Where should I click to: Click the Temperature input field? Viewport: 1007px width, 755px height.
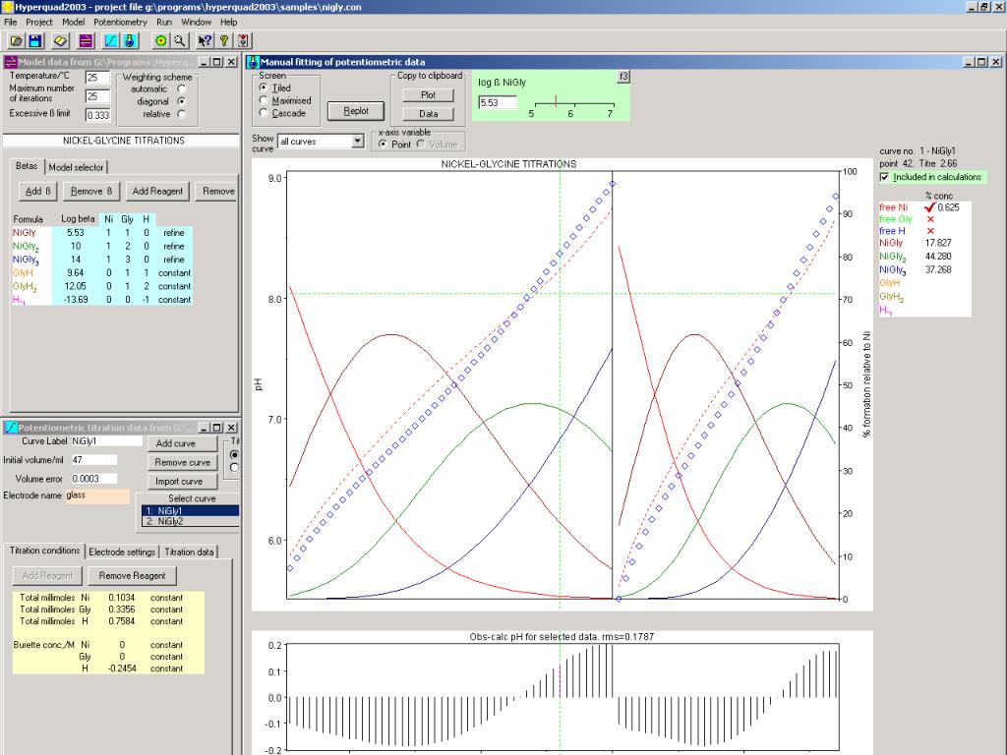(97, 77)
